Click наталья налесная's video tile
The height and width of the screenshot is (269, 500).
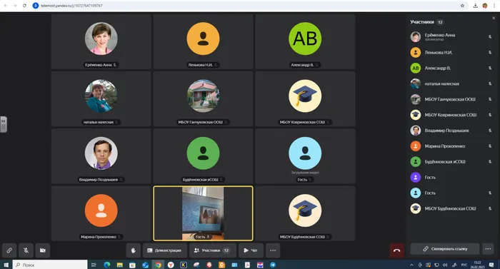click(101, 98)
